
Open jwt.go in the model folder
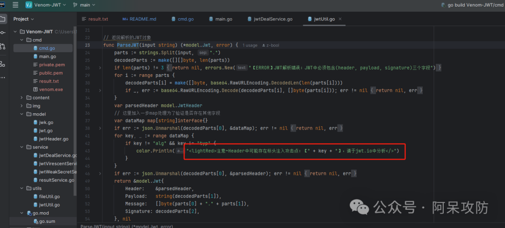pyautogui.click(x=43, y=131)
